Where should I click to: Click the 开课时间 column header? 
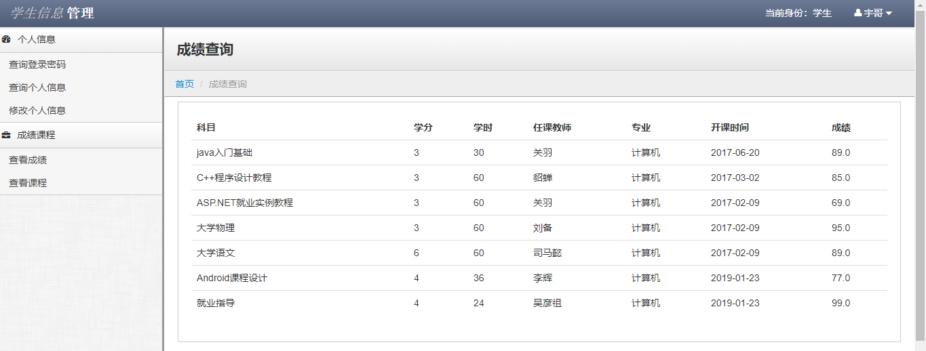pos(730,127)
